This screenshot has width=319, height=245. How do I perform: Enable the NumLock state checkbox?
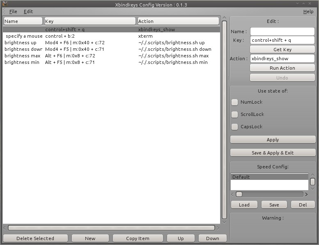tap(234, 102)
